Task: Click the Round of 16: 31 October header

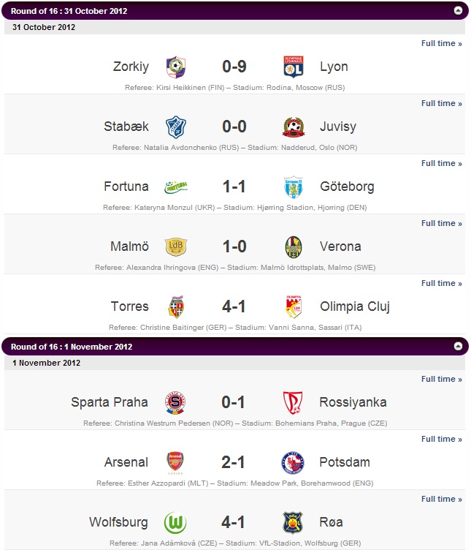Action: pyautogui.click(x=69, y=11)
